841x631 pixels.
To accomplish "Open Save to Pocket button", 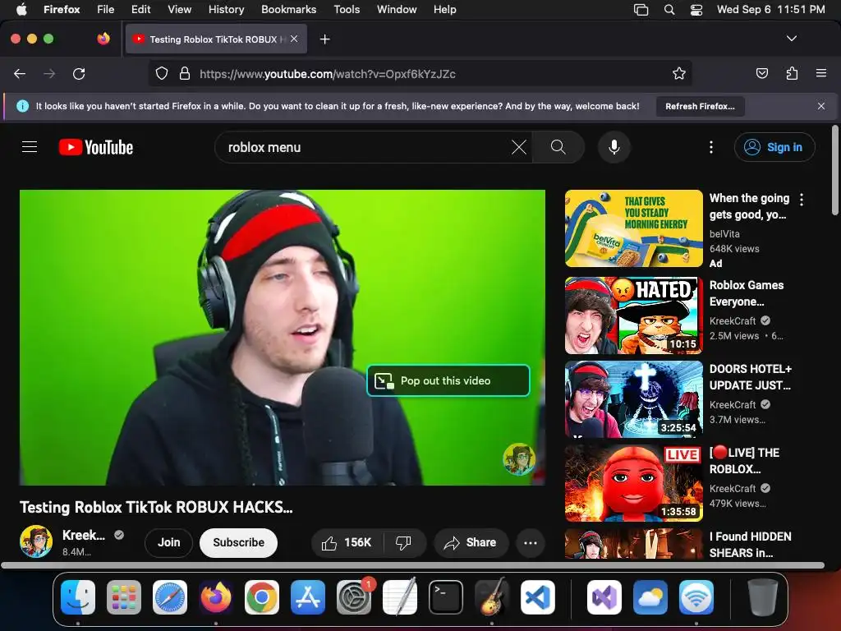I will 761,73.
